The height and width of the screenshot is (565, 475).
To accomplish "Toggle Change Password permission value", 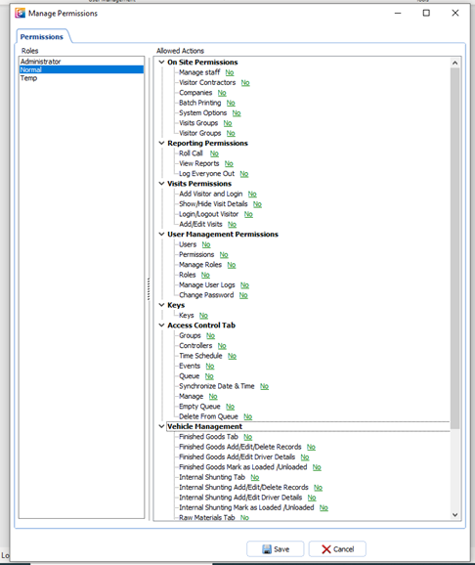I will coord(243,295).
